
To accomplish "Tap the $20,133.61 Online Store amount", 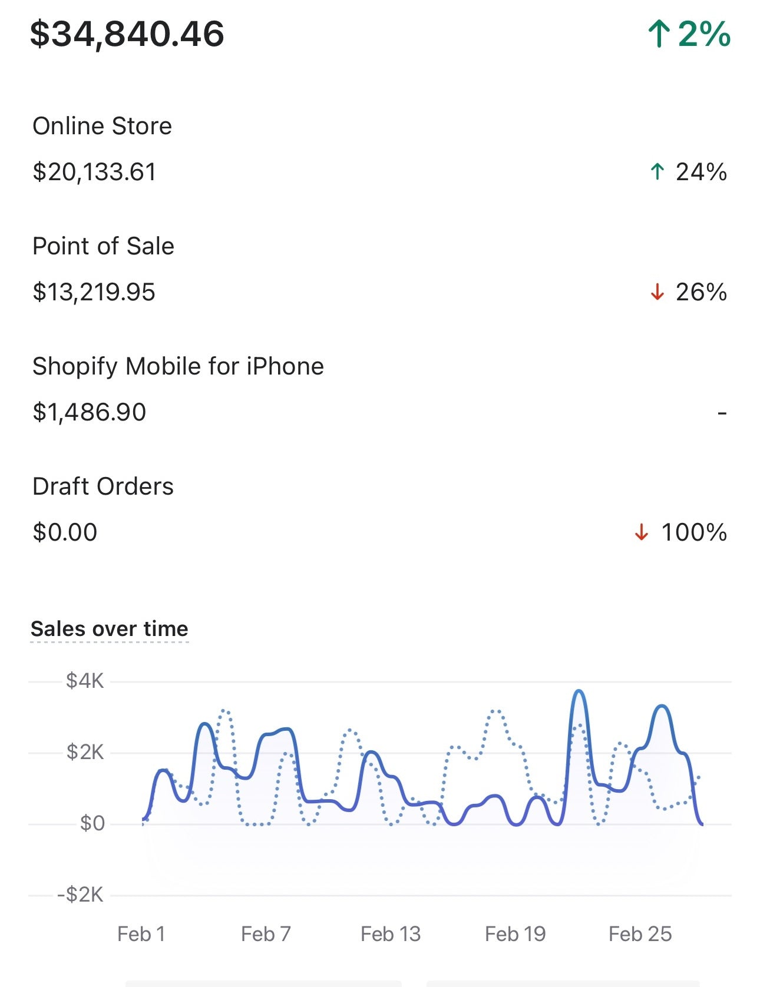I will click(x=94, y=172).
